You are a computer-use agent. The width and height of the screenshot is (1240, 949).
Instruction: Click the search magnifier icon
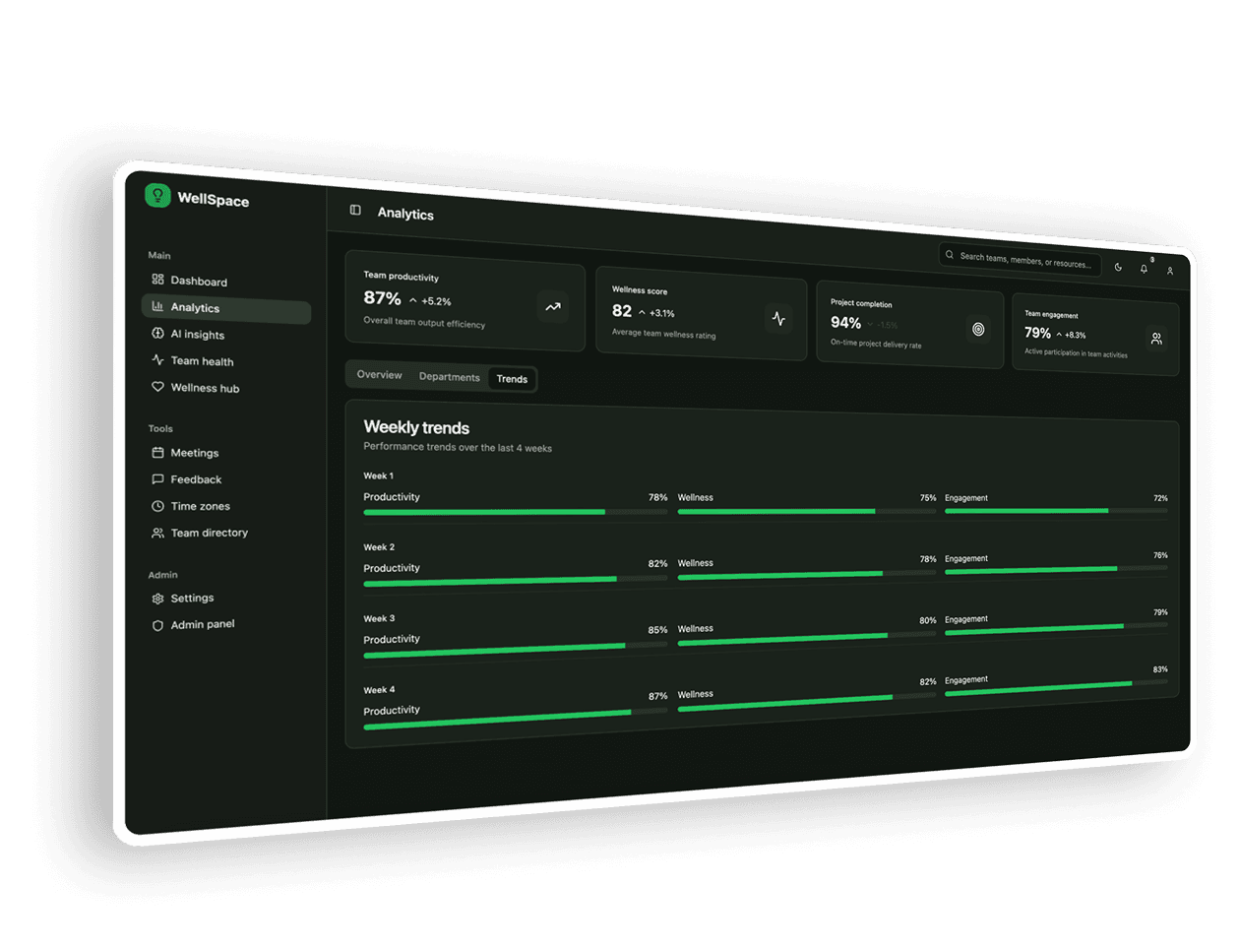pyautogui.click(x=950, y=255)
